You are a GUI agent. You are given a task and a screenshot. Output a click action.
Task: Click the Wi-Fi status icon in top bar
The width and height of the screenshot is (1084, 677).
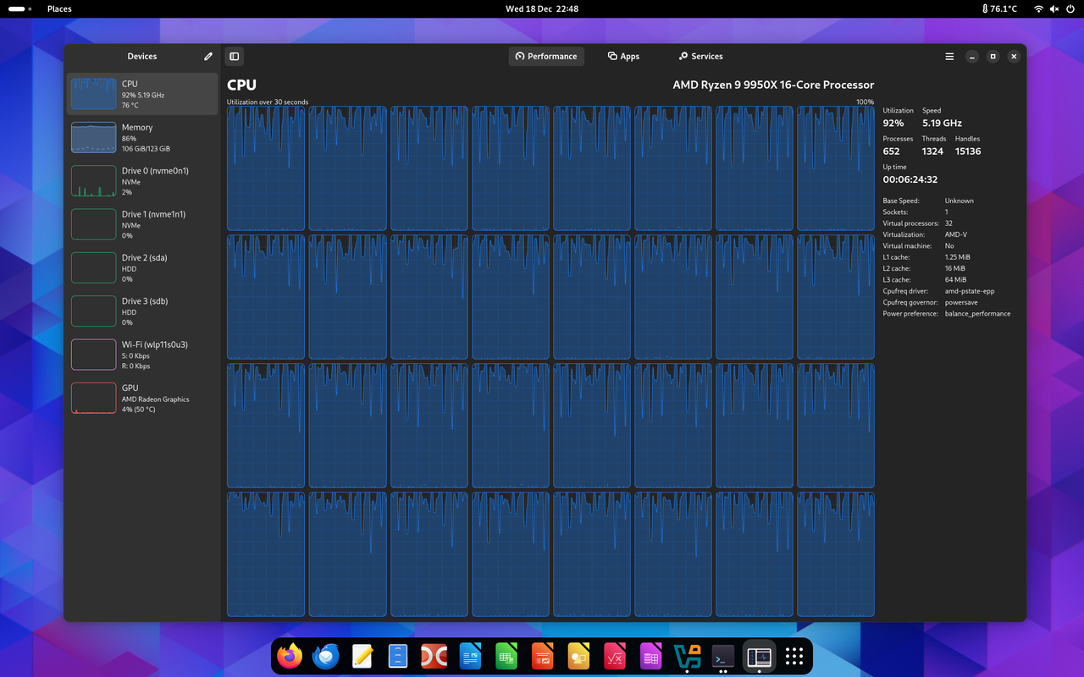pos(1038,8)
